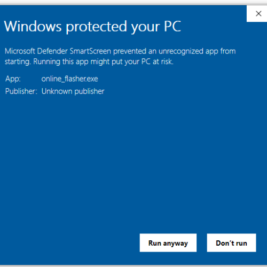Choose Don't run to block the app
This screenshot has width=267, height=267.
point(231,243)
